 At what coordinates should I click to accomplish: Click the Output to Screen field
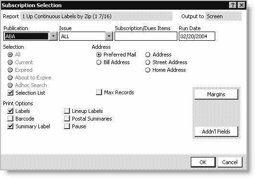tap(223, 16)
